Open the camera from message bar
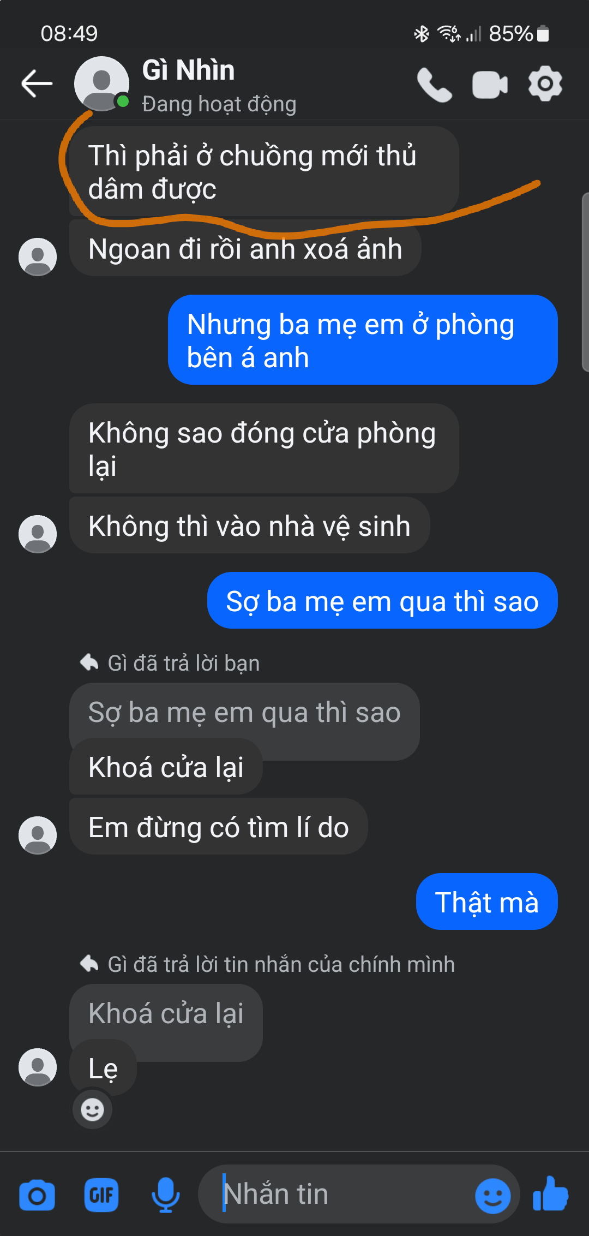 click(x=37, y=1195)
